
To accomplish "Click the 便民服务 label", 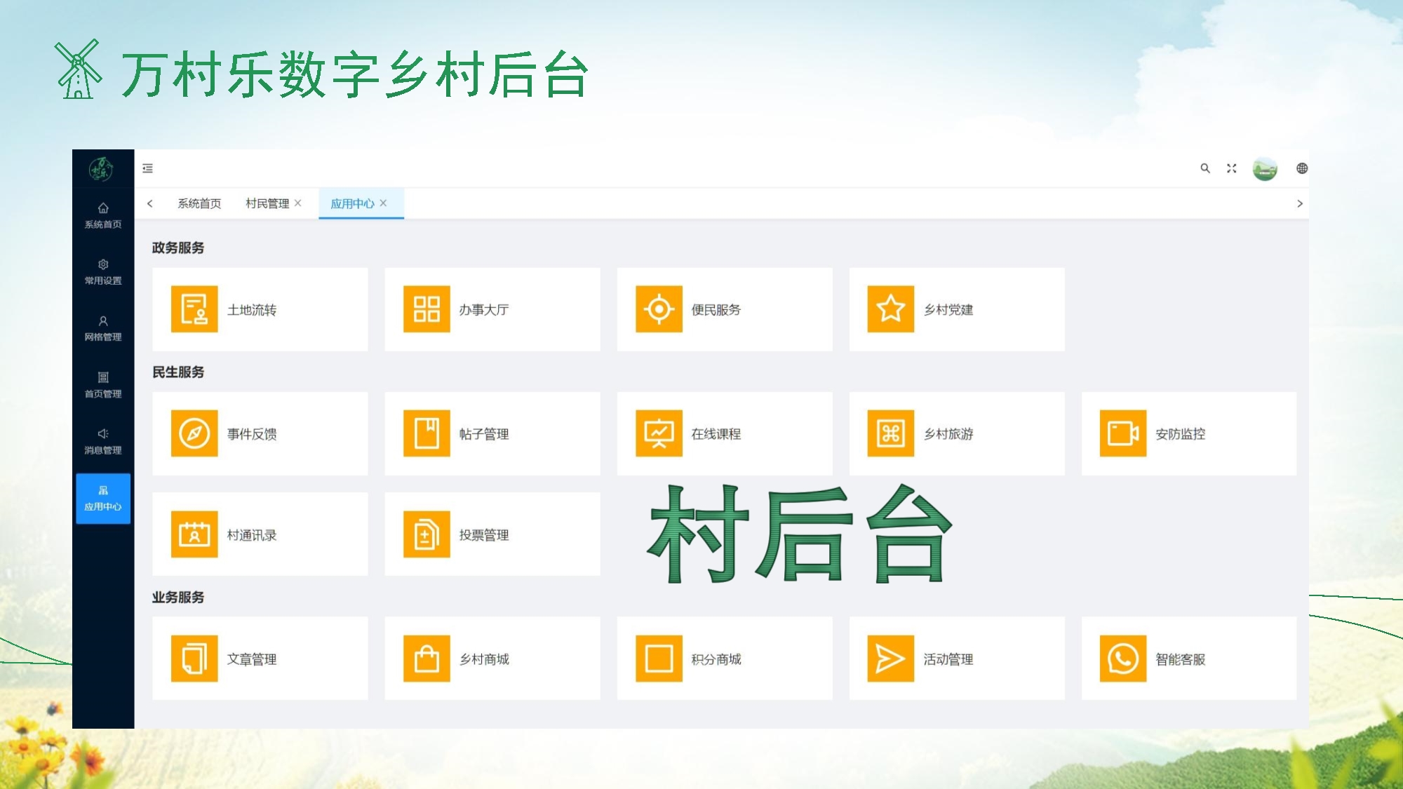I will (x=716, y=309).
